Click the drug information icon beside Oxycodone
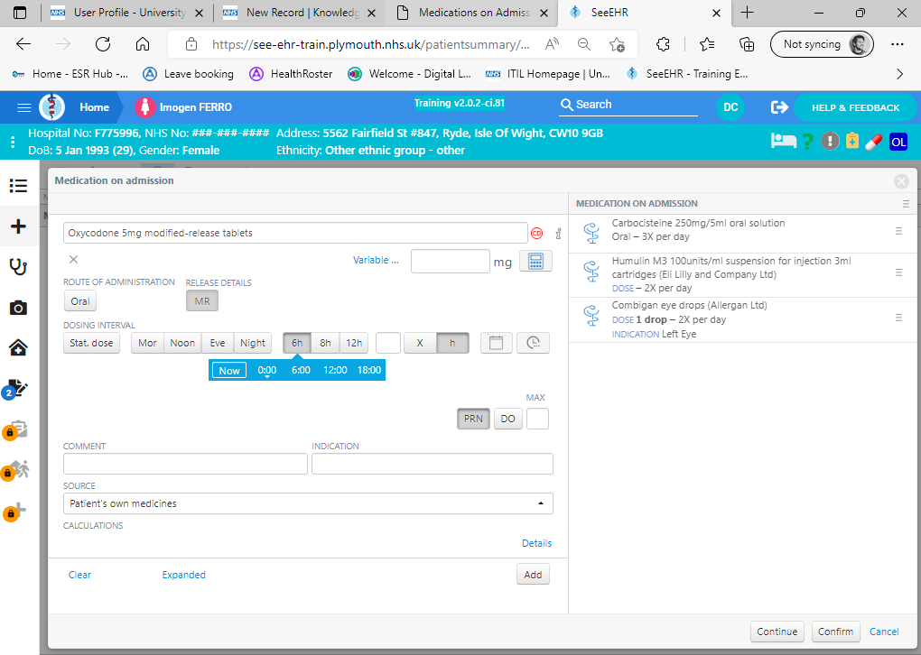Image resolution: width=921 pixels, height=655 pixels. coord(558,234)
